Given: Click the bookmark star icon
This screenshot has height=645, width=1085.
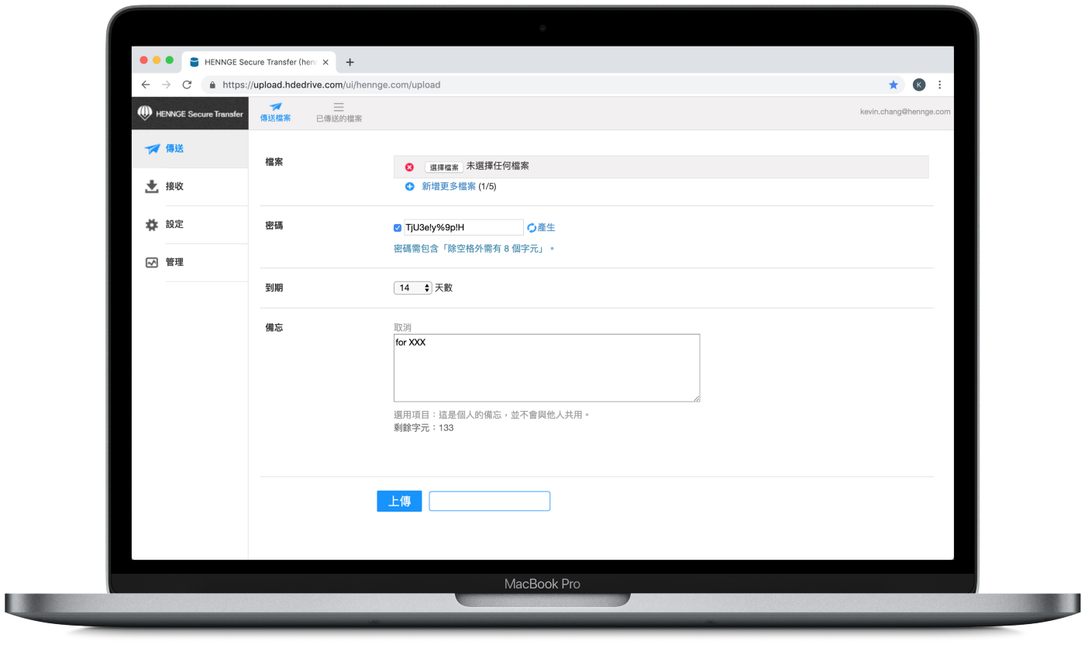Looking at the screenshot, I should [893, 85].
